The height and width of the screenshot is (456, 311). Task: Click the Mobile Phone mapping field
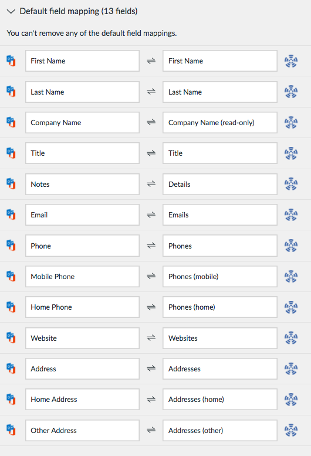83,277
